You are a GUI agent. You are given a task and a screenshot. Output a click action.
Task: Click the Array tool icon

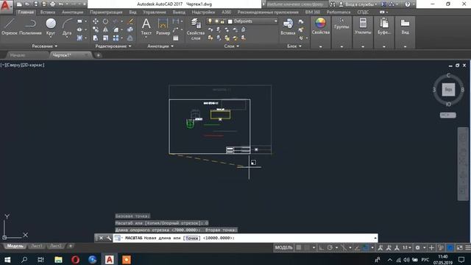pos(116,38)
